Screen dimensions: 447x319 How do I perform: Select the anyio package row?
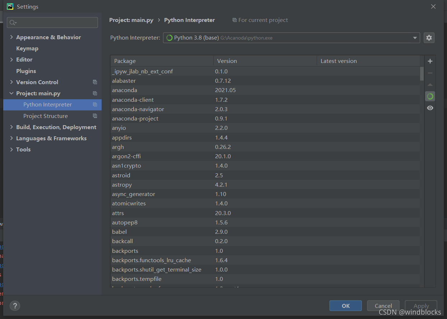[265, 128]
